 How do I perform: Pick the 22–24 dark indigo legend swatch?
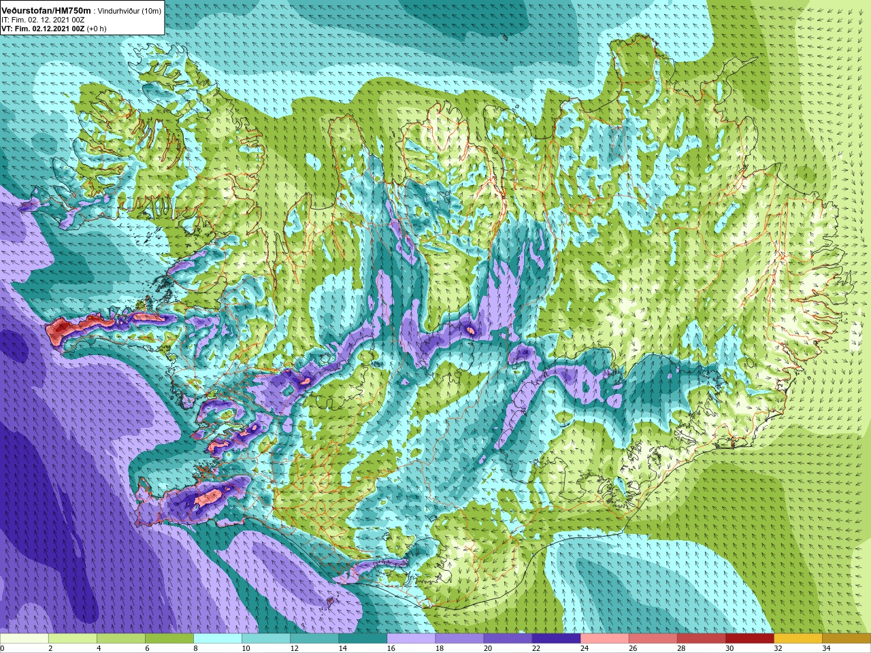(x=556, y=639)
